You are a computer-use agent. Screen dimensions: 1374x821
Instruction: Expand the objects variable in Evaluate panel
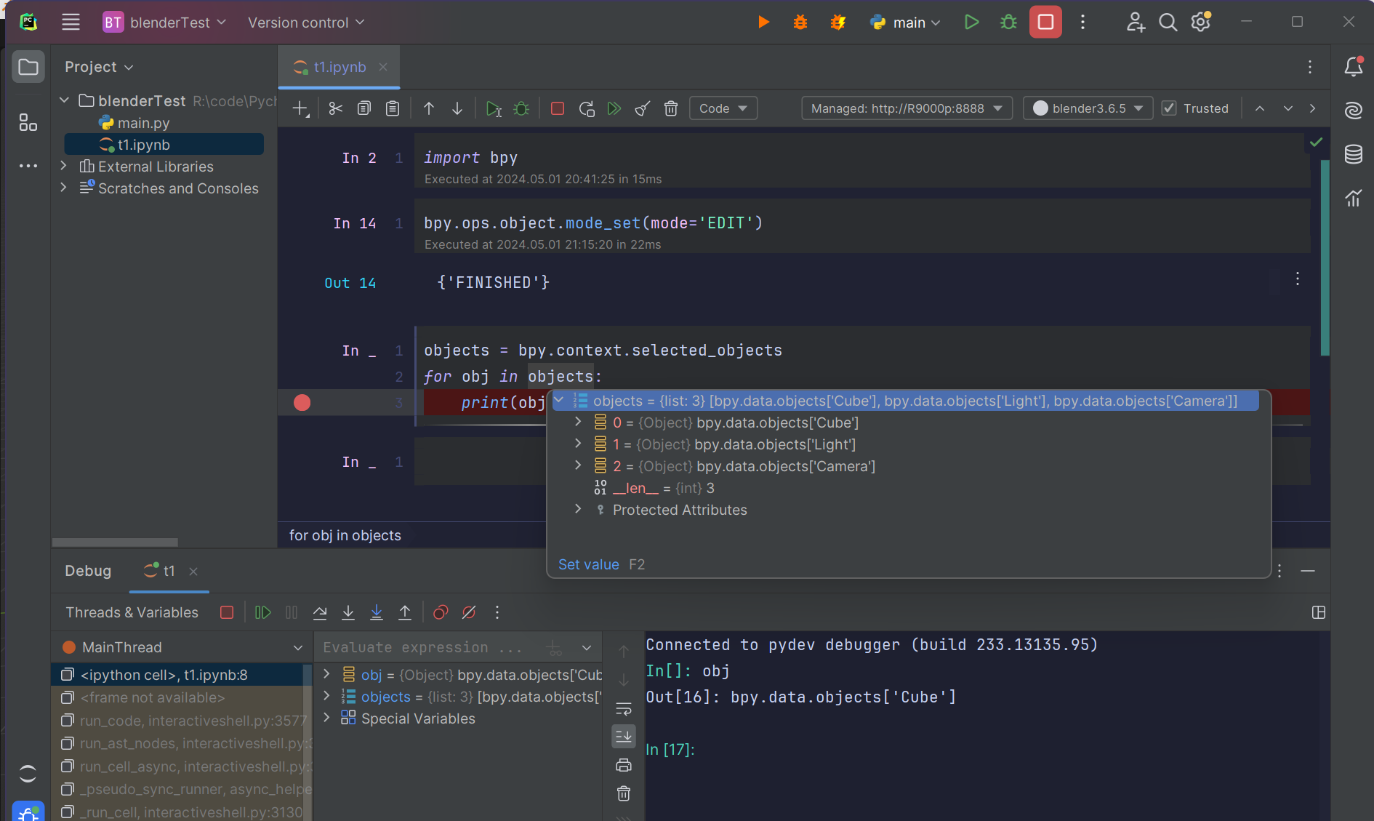click(x=326, y=697)
